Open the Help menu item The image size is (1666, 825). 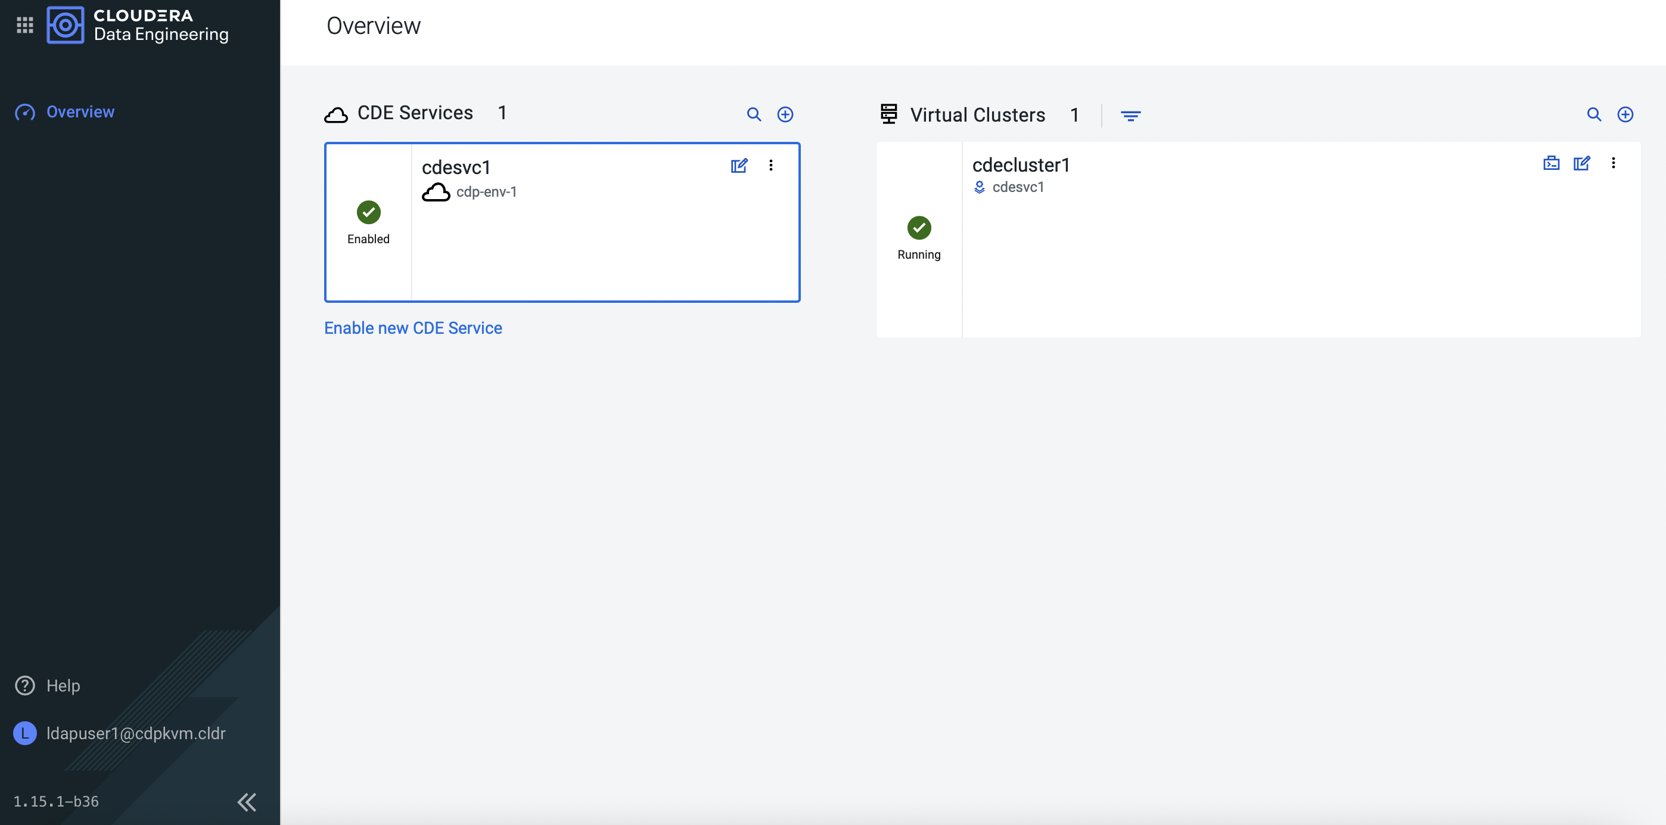point(63,686)
